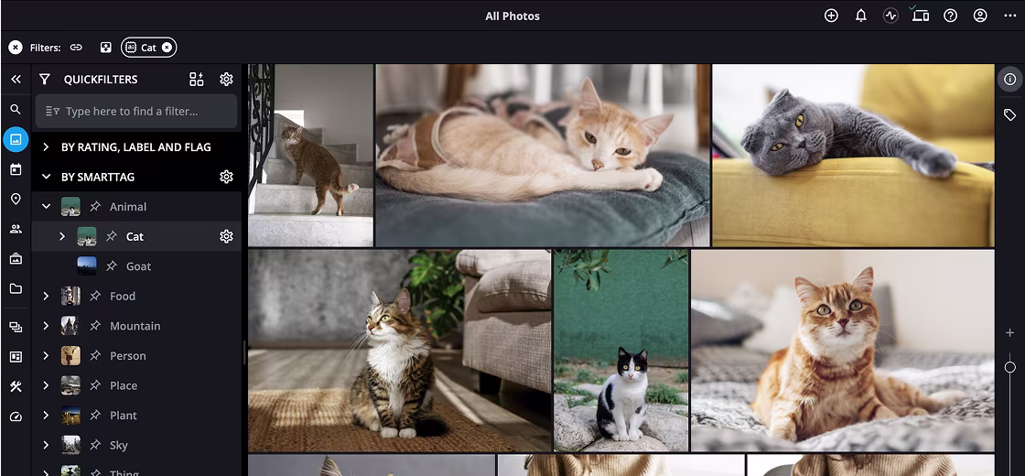This screenshot has width=1025, height=476.
Task: Toggle the info panel button
Action: tap(1009, 80)
